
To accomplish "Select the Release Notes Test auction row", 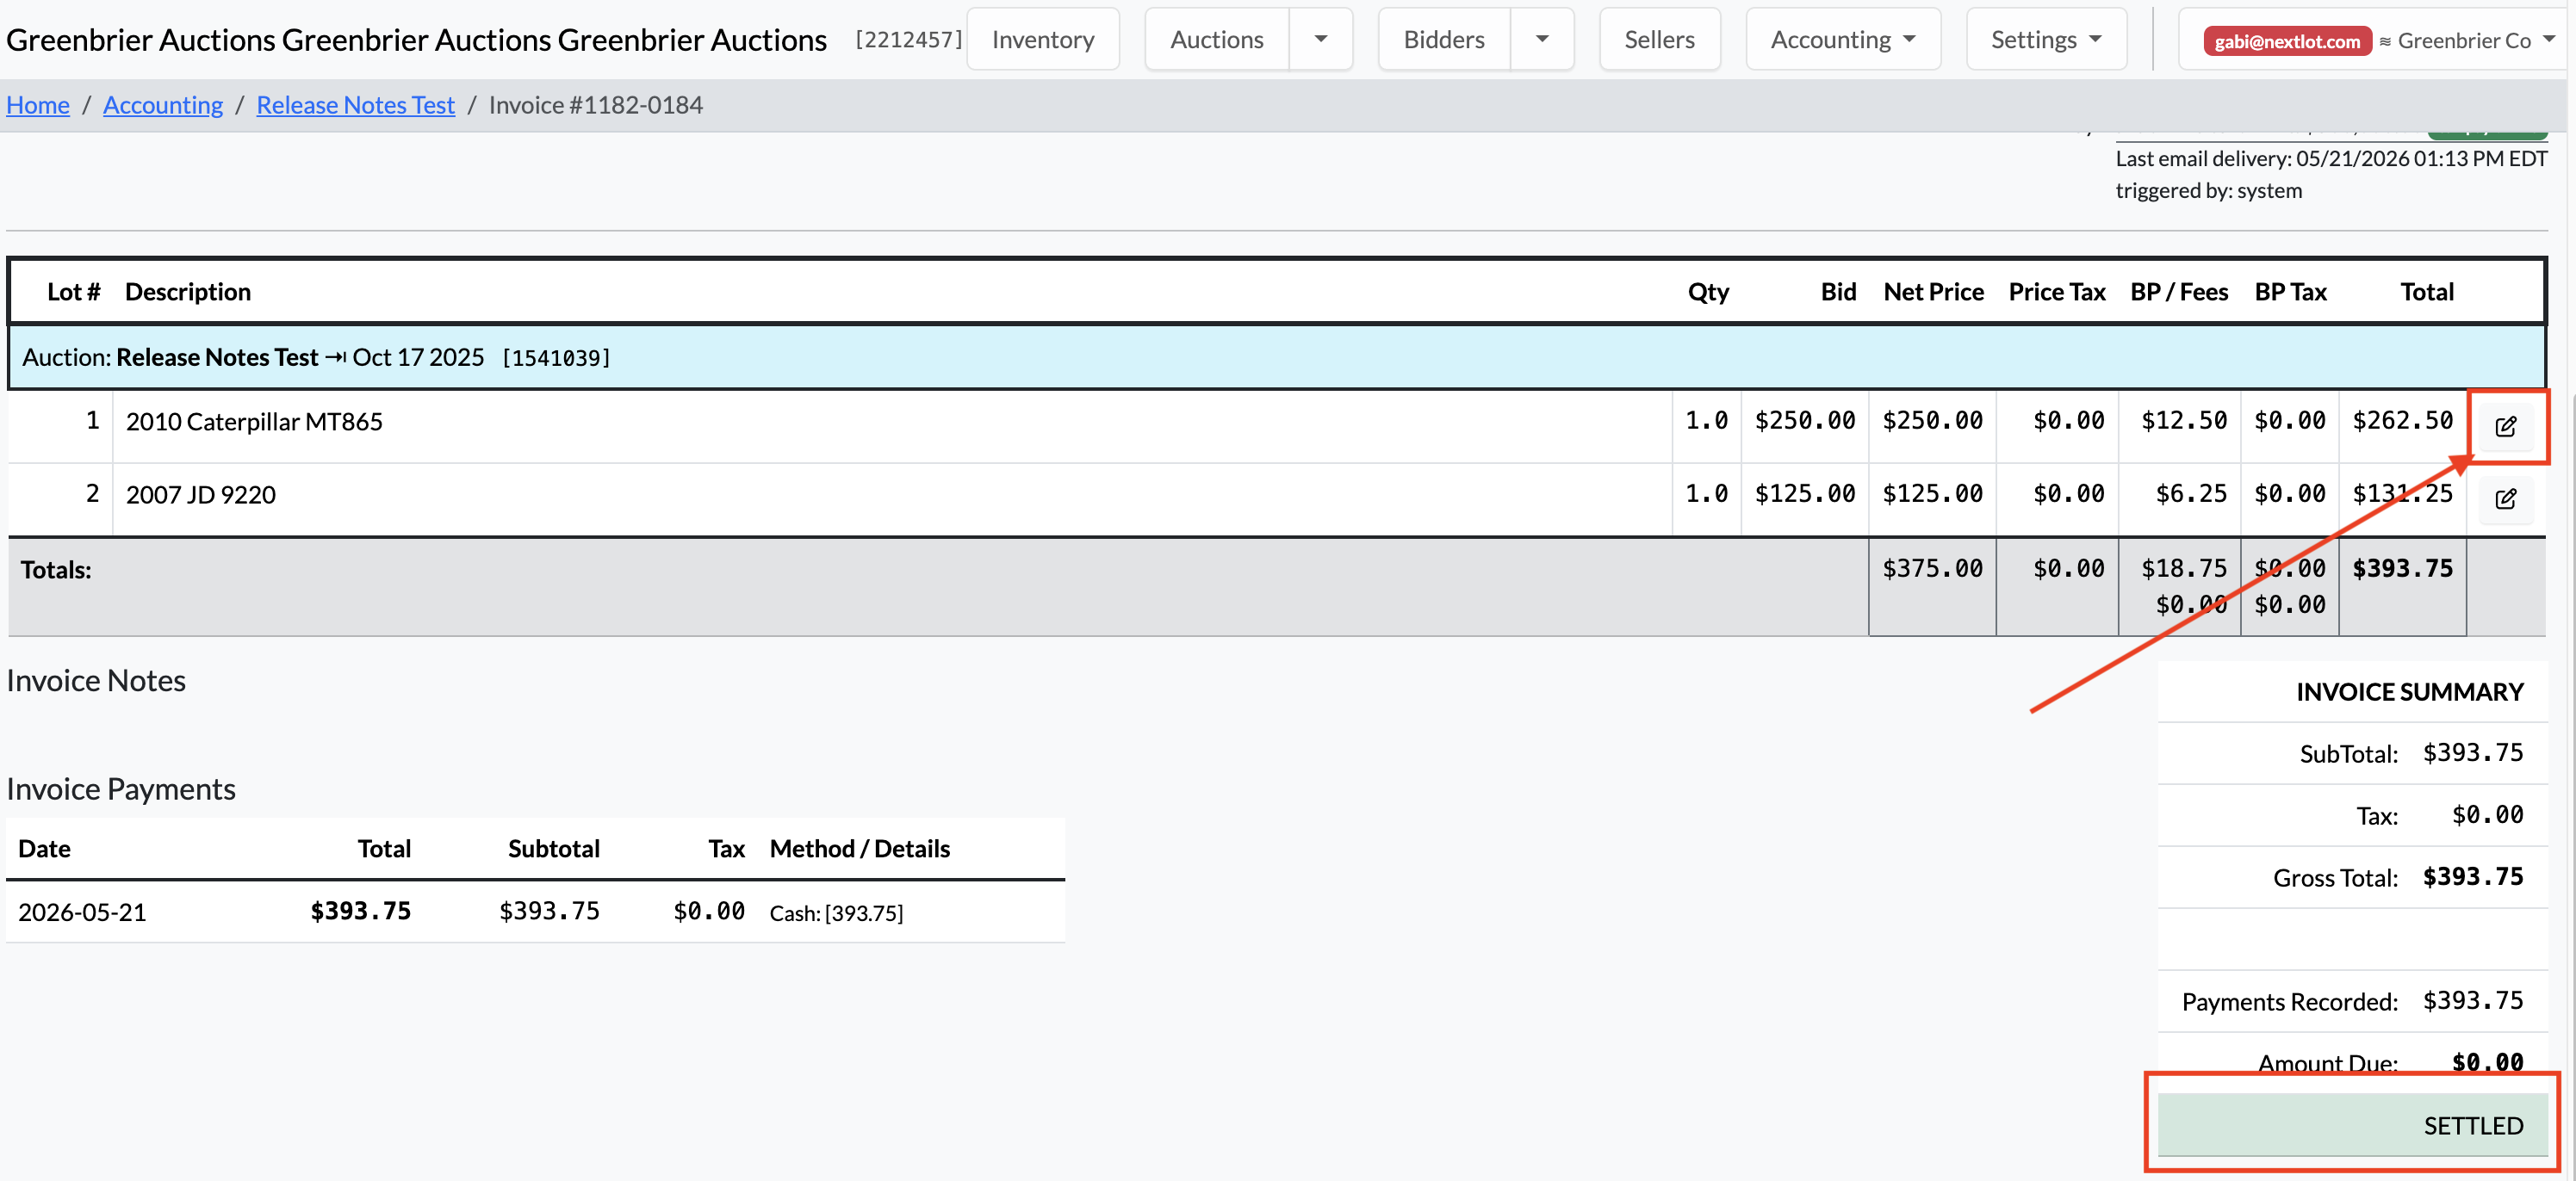I will 1276,356.
